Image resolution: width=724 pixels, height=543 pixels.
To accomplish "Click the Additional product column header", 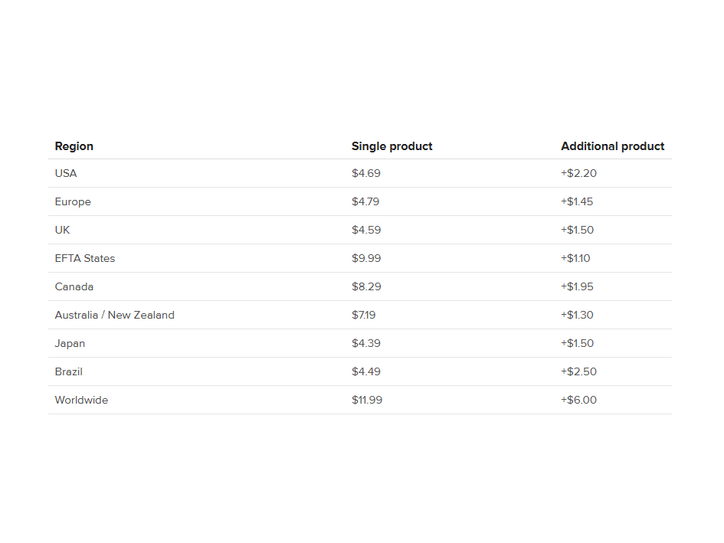I will point(612,146).
